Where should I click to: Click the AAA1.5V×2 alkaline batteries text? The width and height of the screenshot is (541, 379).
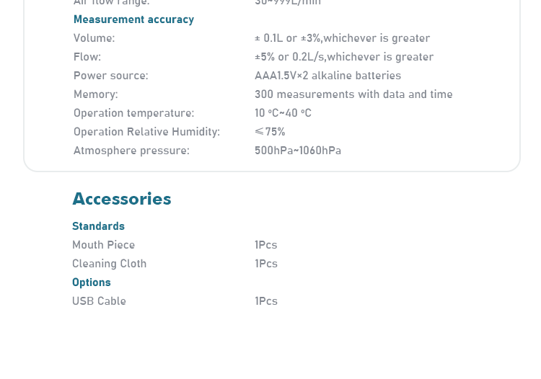tap(327, 76)
